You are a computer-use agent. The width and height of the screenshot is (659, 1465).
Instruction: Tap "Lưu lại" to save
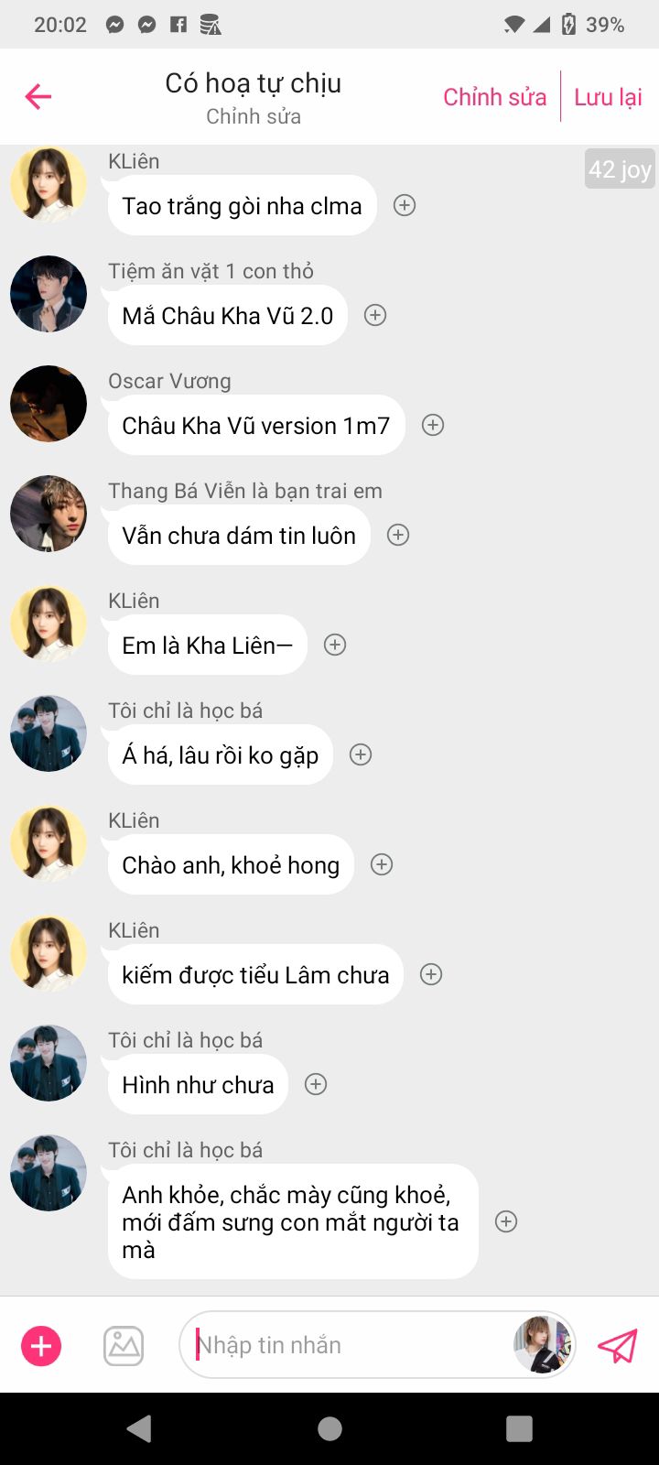[608, 97]
